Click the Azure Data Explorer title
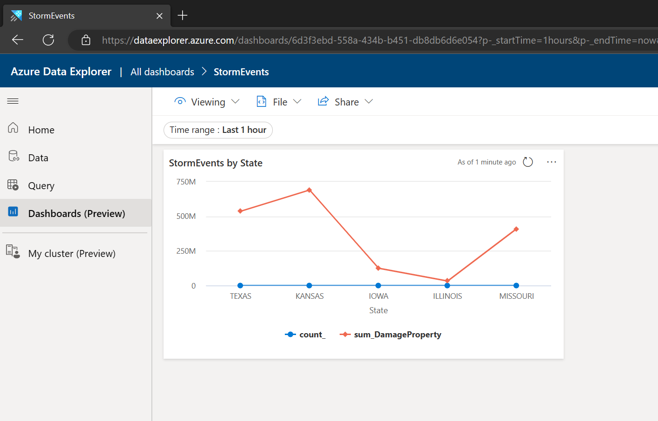 click(61, 72)
